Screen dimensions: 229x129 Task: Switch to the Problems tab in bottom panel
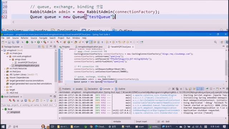click(65, 89)
